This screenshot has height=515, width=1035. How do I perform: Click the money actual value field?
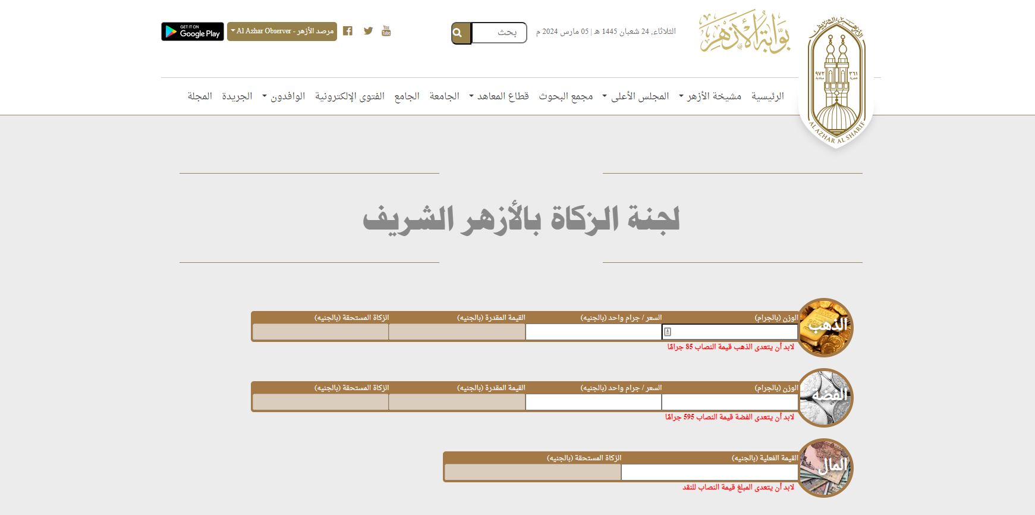(x=710, y=472)
